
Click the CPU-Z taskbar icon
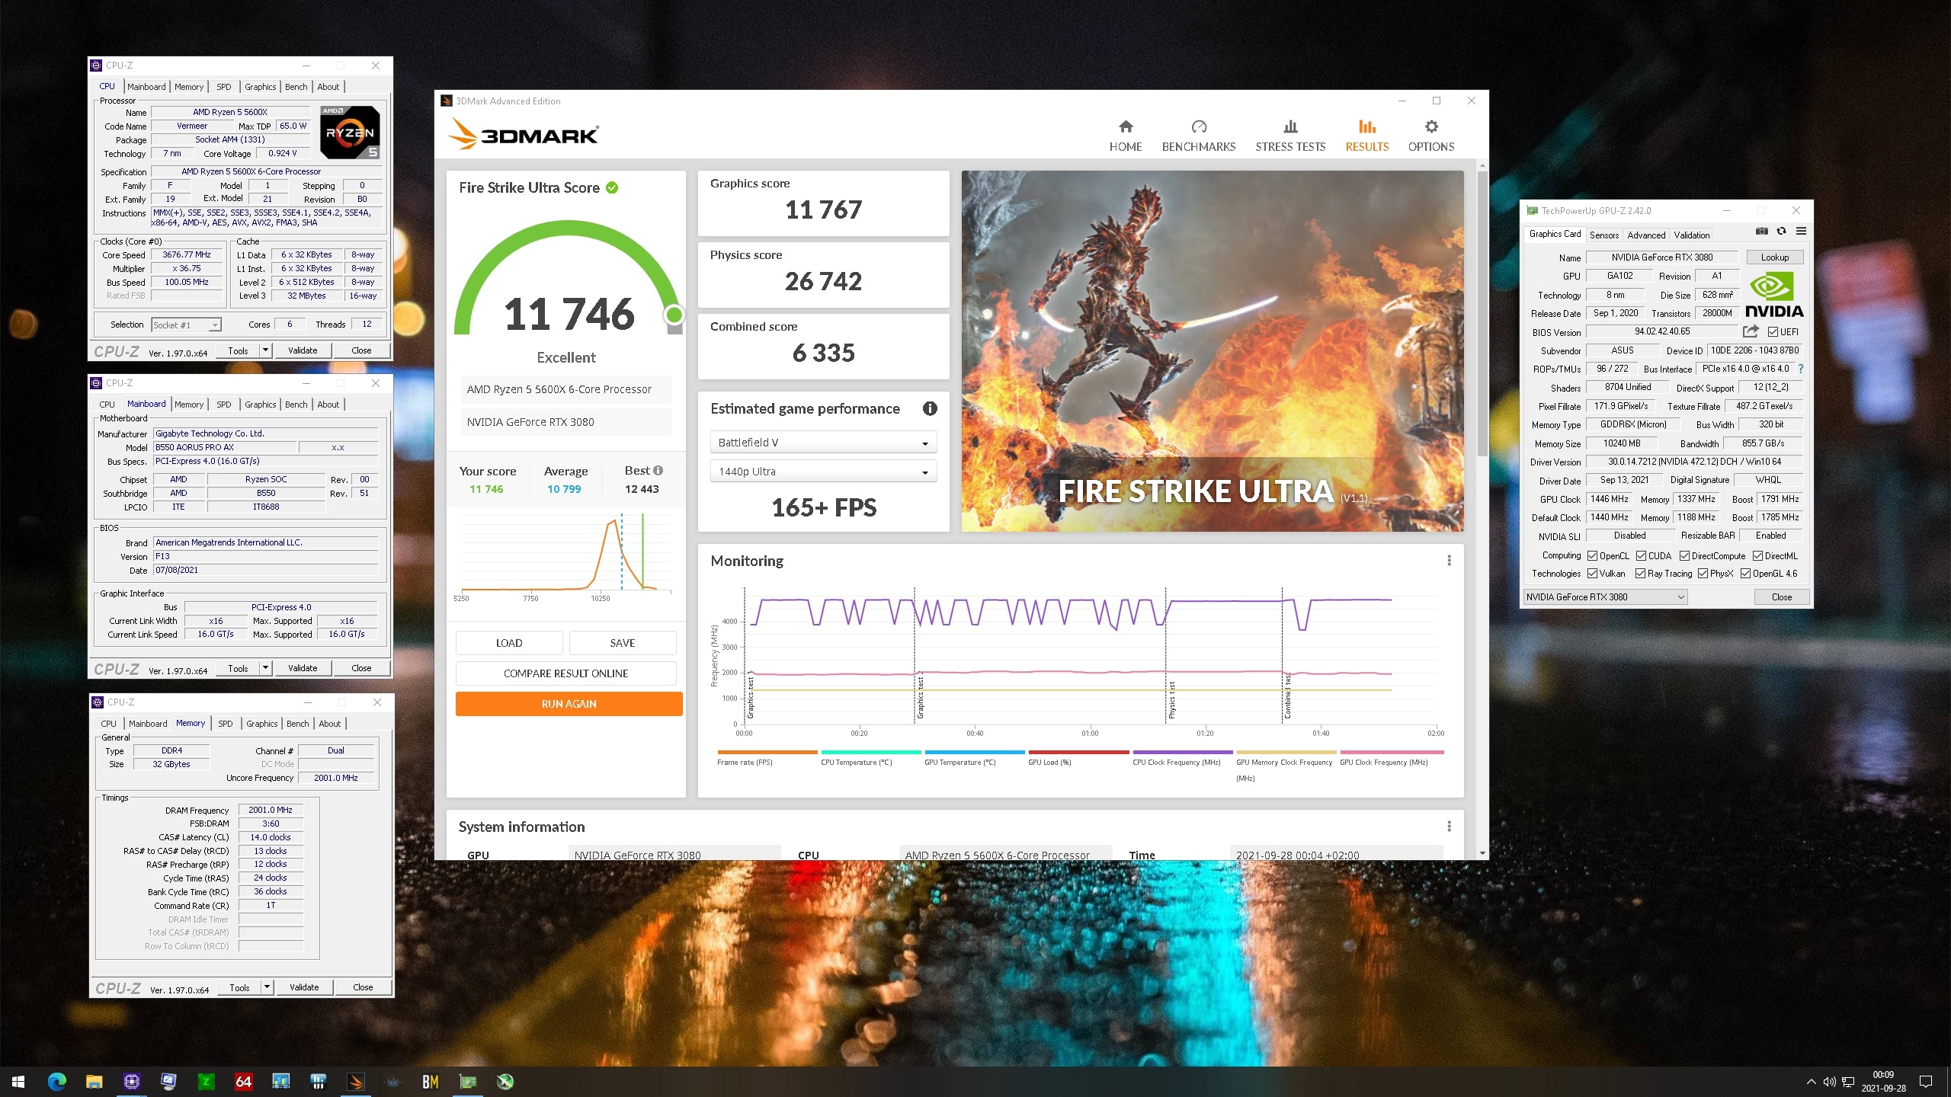point(131,1081)
